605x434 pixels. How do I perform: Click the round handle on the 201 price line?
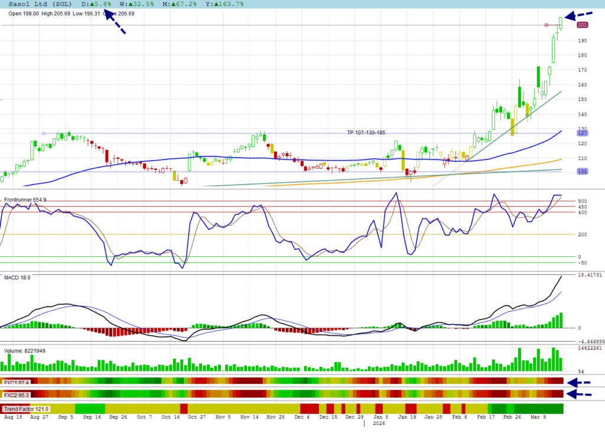pos(547,25)
